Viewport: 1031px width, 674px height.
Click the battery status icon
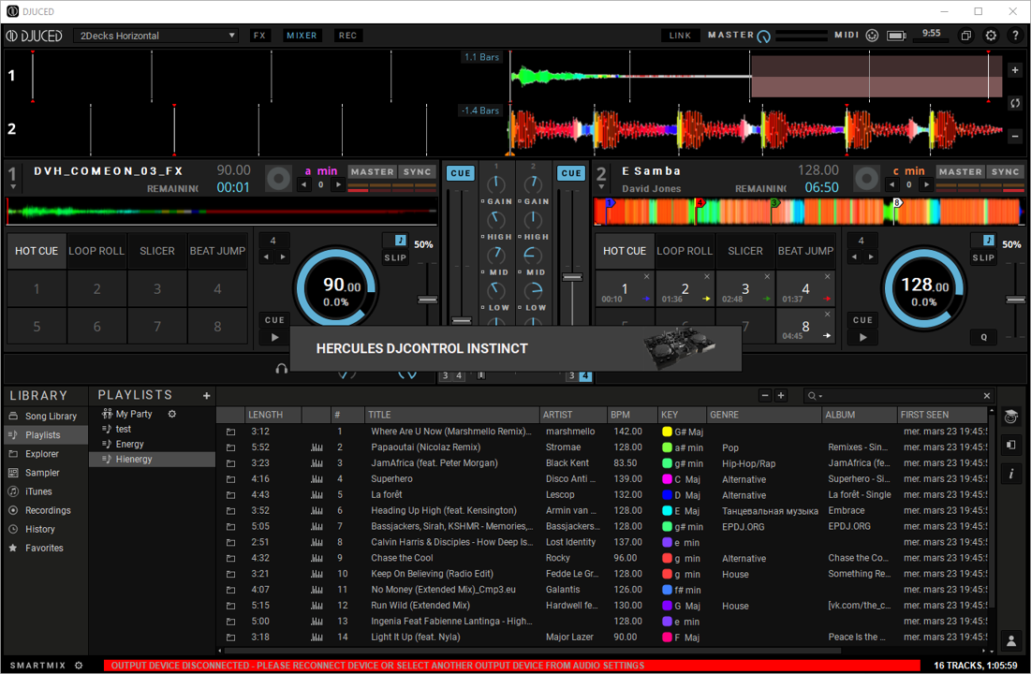click(896, 36)
